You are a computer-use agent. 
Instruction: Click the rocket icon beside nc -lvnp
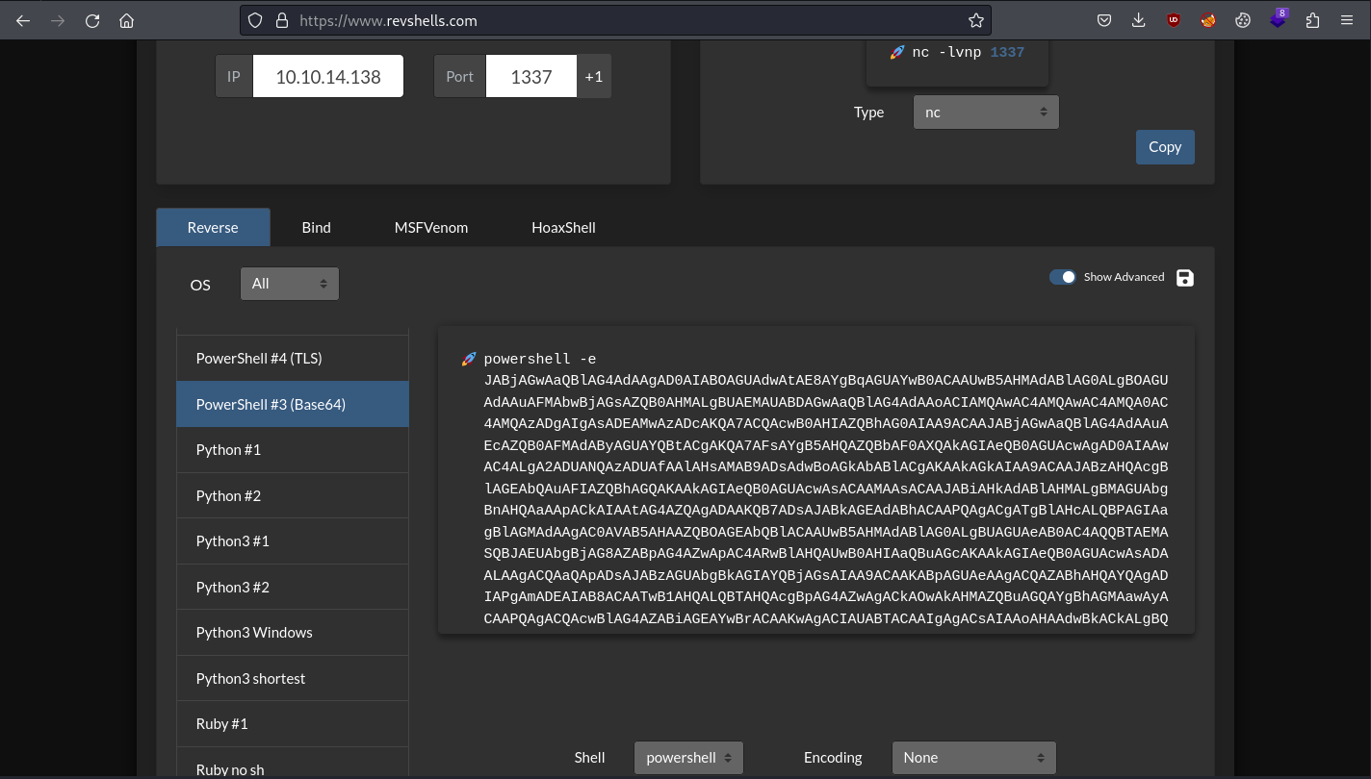[x=897, y=52]
